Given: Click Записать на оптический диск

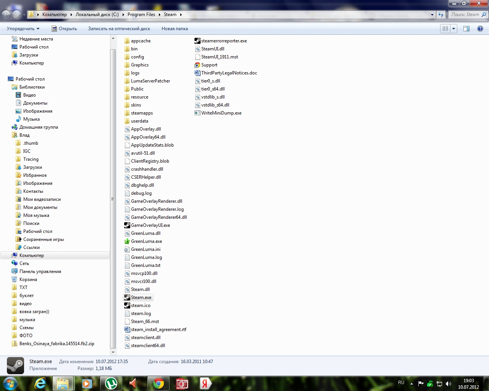Looking at the screenshot, I should [119, 29].
